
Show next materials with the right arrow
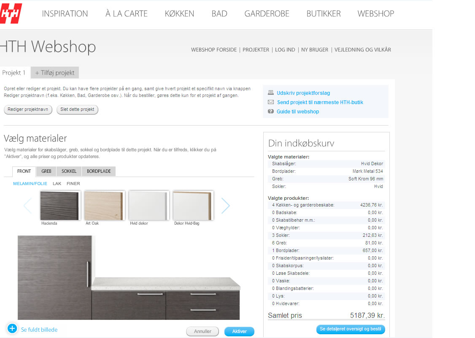tap(226, 206)
